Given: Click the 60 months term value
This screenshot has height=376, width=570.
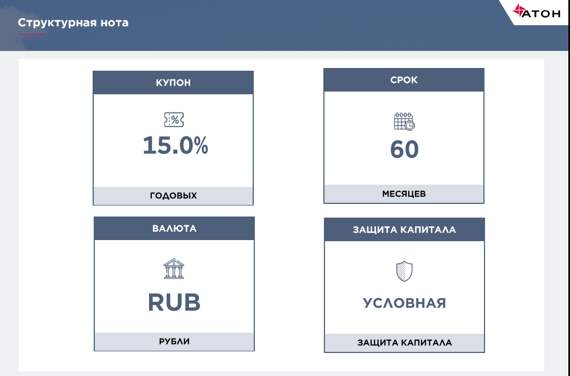Looking at the screenshot, I should pyautogui.click(x=404, y=150).
